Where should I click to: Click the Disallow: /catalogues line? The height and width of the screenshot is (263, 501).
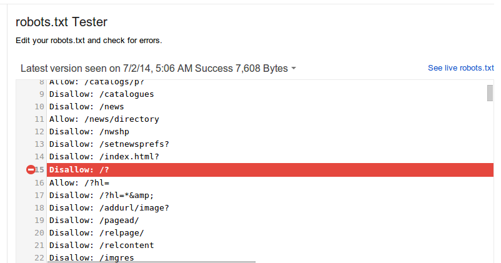[x=101, y=94]
